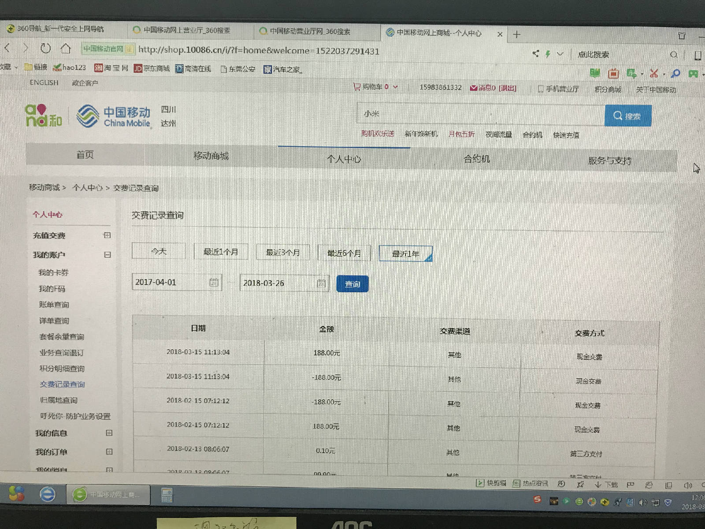
Task: Click the scissors icon in browser toolbar
Action: pyautogui.click(x=654, y=74)
